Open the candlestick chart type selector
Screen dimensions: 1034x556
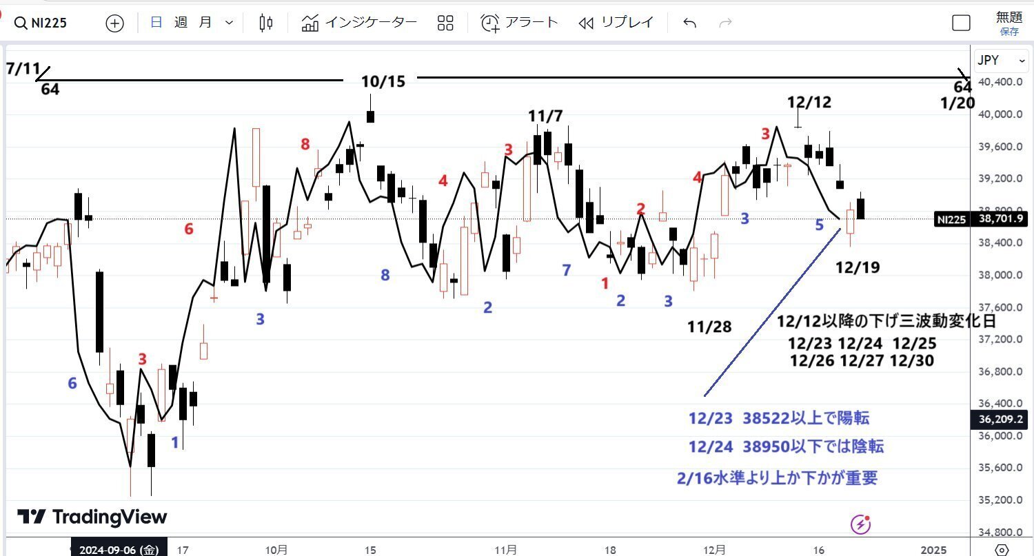(x=265, y=23)
